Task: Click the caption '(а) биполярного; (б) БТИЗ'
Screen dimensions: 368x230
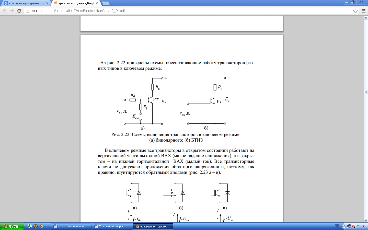Action: coord(176,140)
